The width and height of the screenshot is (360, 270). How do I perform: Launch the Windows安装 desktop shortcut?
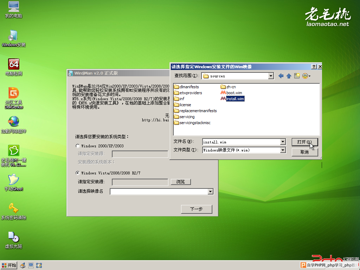point(14,39)
